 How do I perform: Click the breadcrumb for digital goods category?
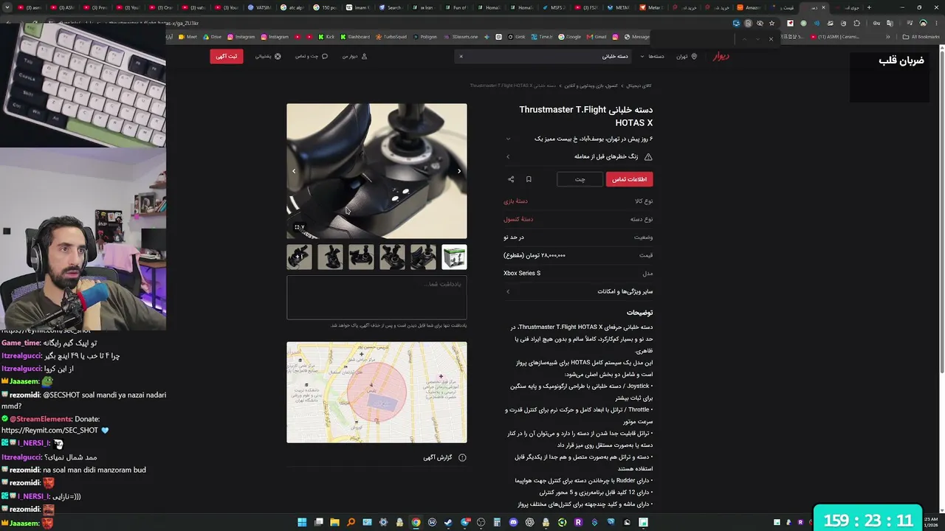click(639, 86)
